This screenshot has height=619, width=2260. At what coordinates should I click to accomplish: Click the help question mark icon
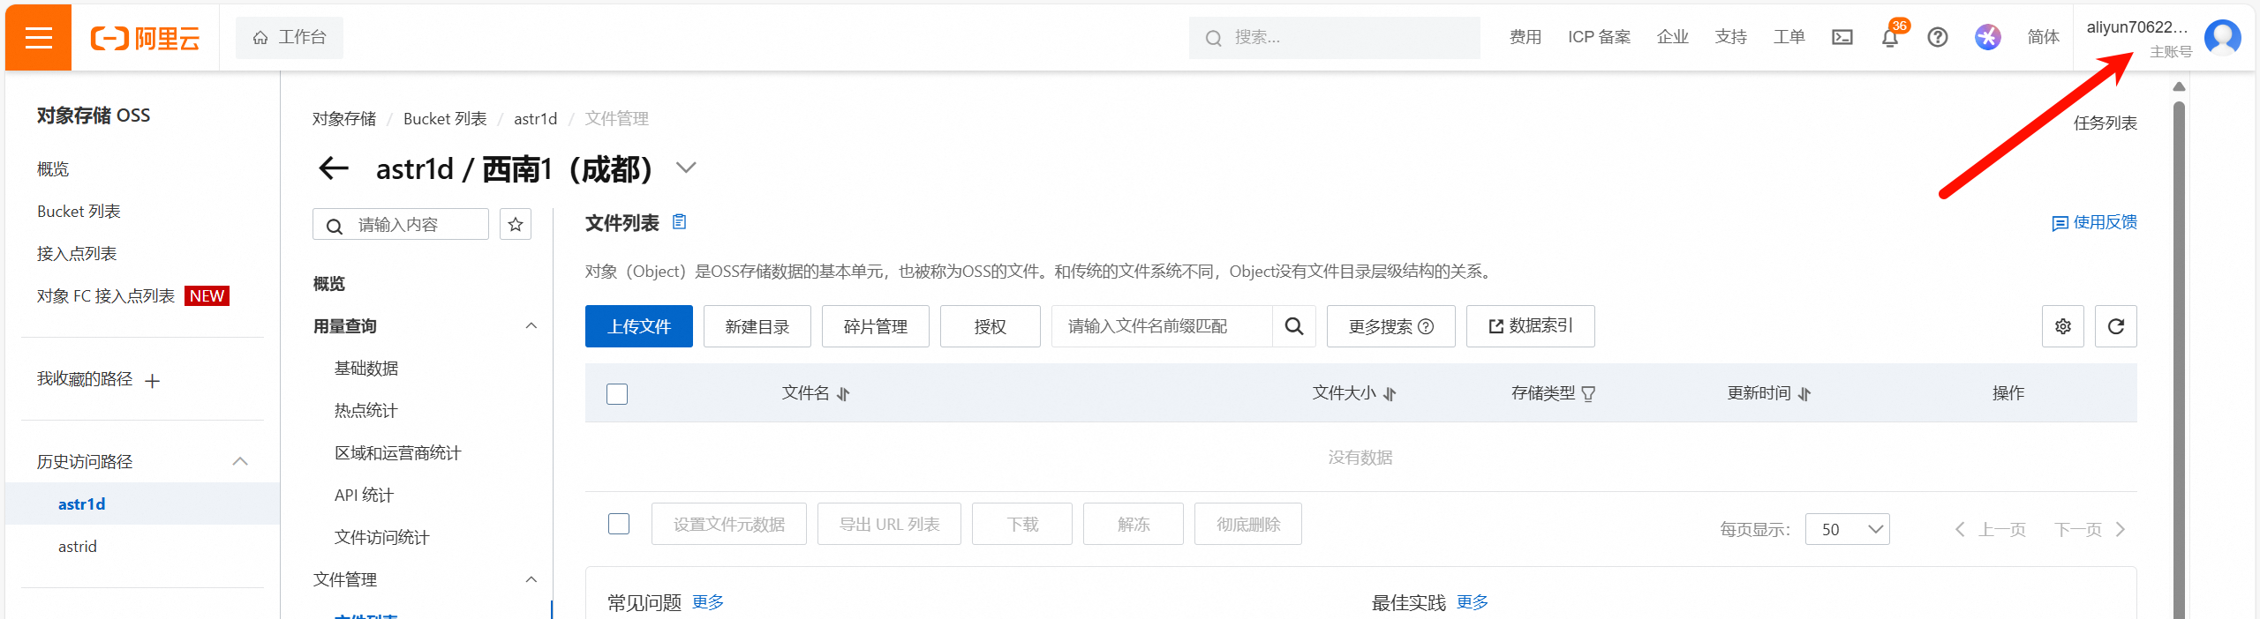[1938, 37]
